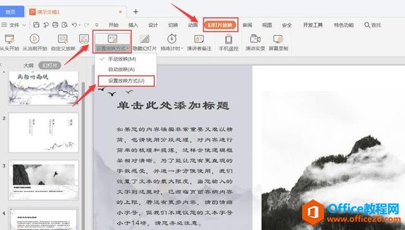Screen dimensions: 405x230
Task: Expand the 设置放映方式 dropdown button
Action: pos(112,48)
